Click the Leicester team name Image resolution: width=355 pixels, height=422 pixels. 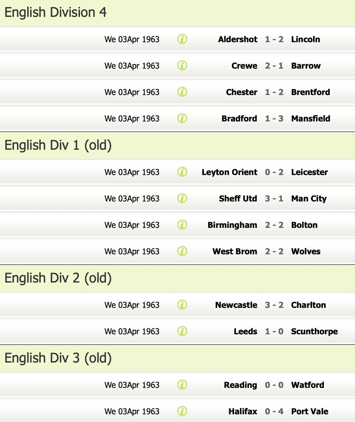[x=310, y=172]
